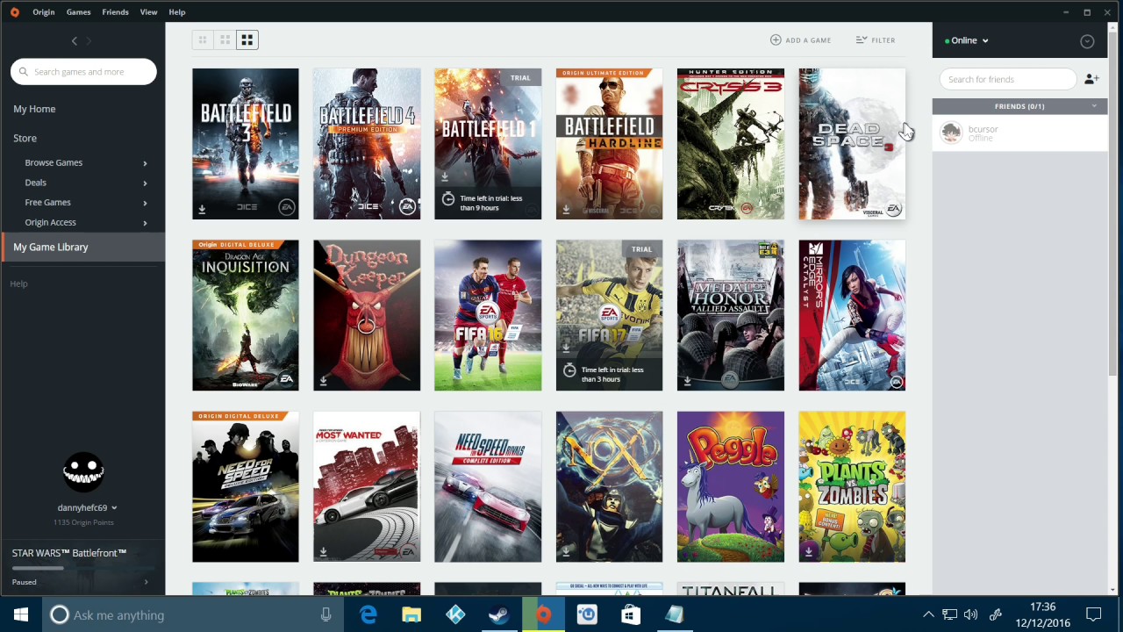
Task: Click the download icon on Battlefield 3
Action: [x=202, y=210]
